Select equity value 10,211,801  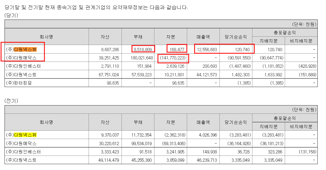pyautogui.click(x=174, y=75)
